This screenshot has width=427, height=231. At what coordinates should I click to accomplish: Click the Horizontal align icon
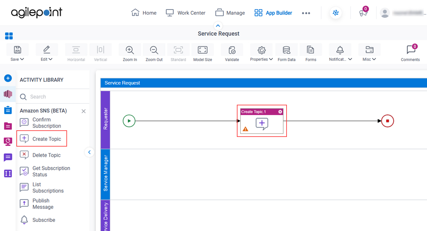[76, 50]
